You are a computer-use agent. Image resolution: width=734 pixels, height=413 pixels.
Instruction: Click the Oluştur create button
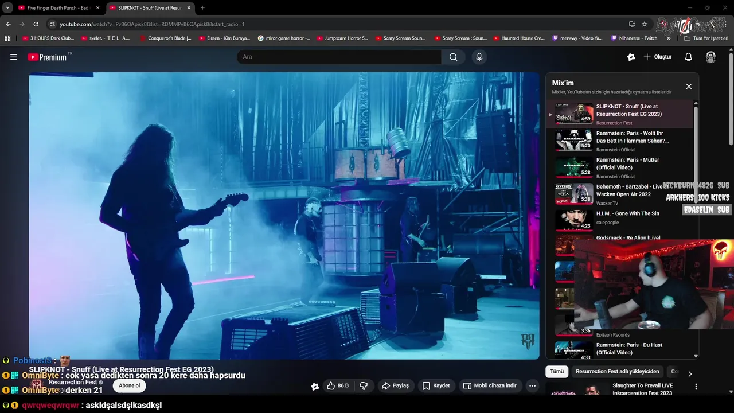[657, 57]
